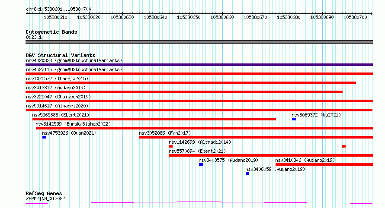The width and height of the screenshot is (385, 208).
Task: Click the red bar under nsv5914617
Action: click(x=199, y=110)
